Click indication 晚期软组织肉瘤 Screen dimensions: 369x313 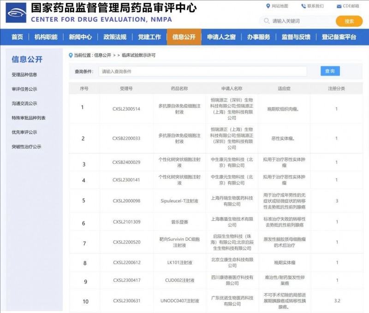click(x=283, y=109)
